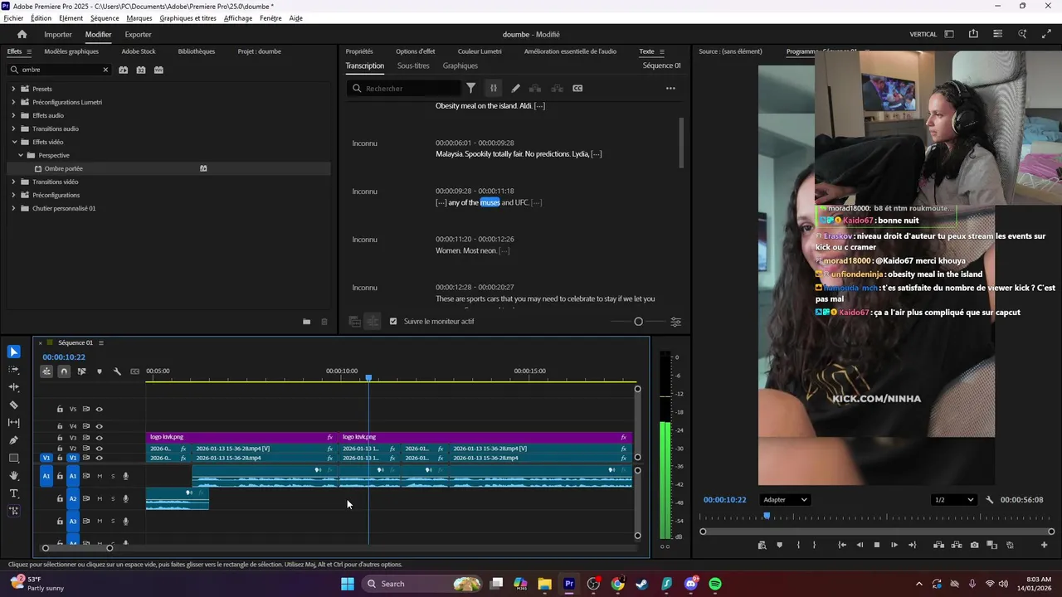Image resolution: width=1062 pixels, height=597 pixels.
Task: Click the transcript font size slider handle
Action: coord(638,322)
